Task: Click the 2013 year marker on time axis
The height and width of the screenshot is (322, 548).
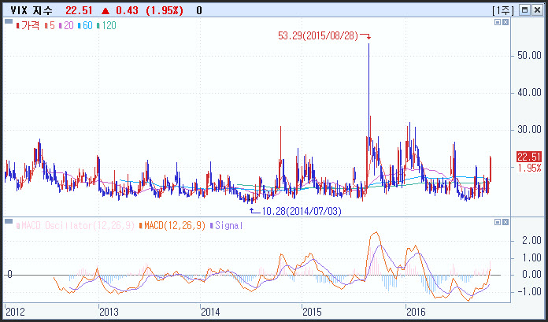Action: pos(110,311)
